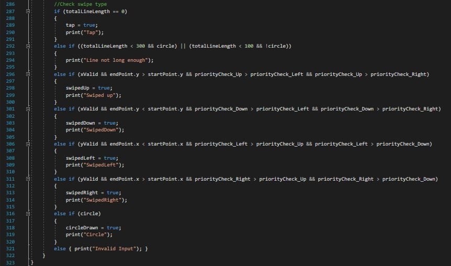Click "priorityCheck_Right" on line 296

pos(398,74)
